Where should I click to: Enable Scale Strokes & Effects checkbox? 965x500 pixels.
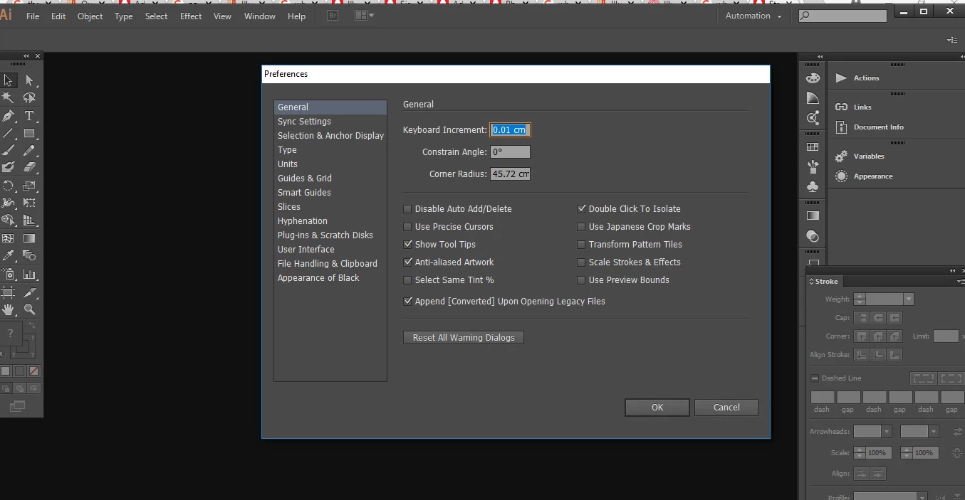581,262
